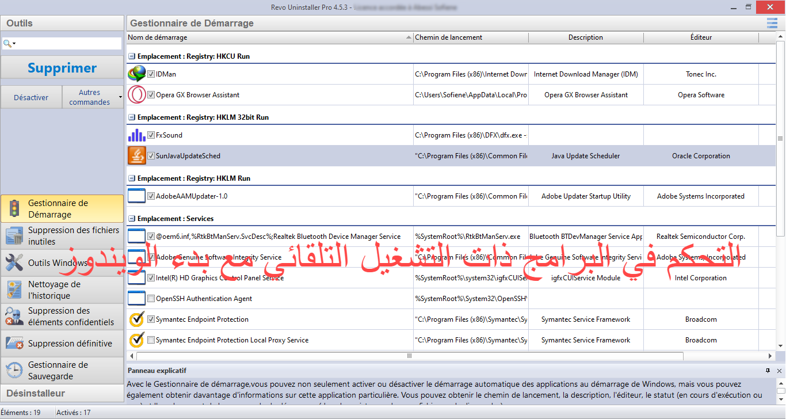Image resolution: width=786 pixels, height=419 pixels.
Task: Click the OpenSSH Authentication Agent icon
Action: (x=136, y=298)
